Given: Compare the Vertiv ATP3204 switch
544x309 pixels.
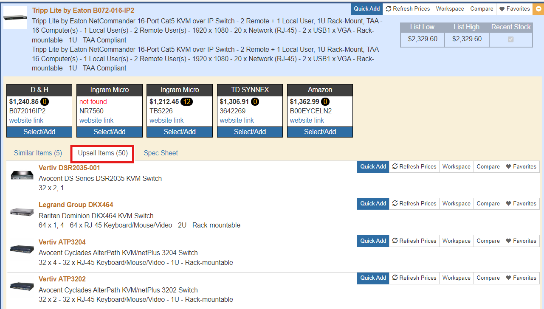Looking at the screenshot, I should [x=488, y=241].
